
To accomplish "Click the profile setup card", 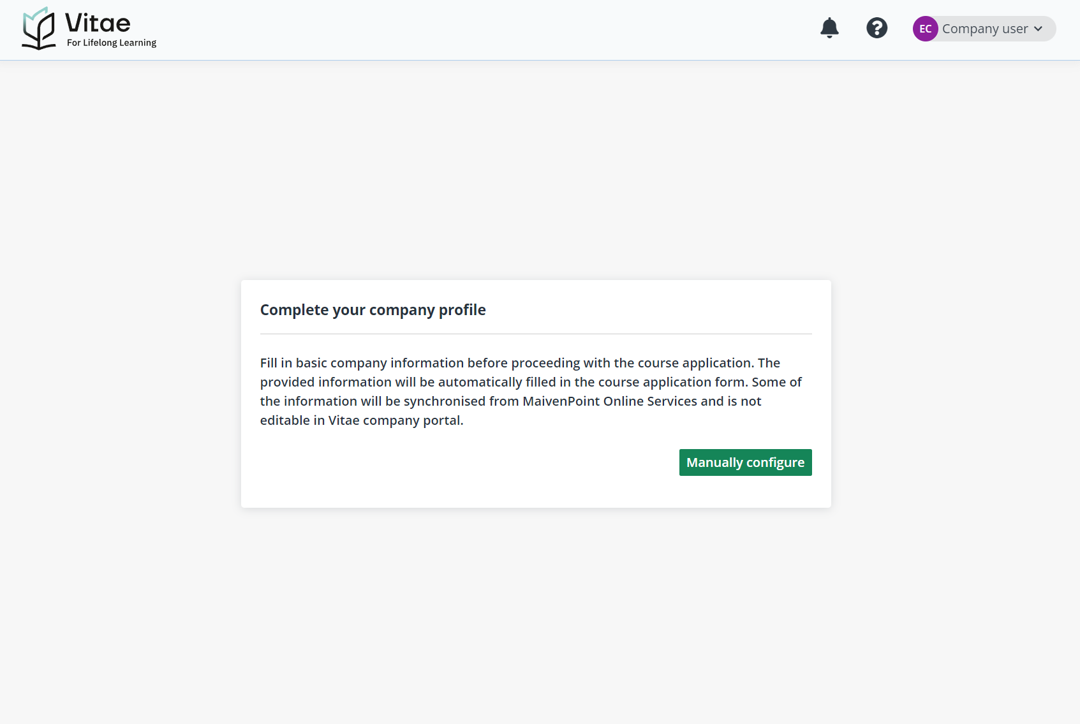I will (536, 394).
